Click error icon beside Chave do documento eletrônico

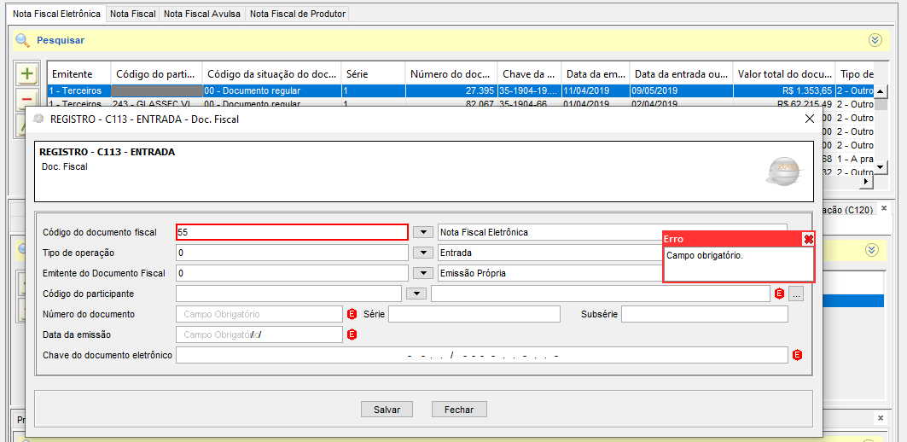[798, 355]
